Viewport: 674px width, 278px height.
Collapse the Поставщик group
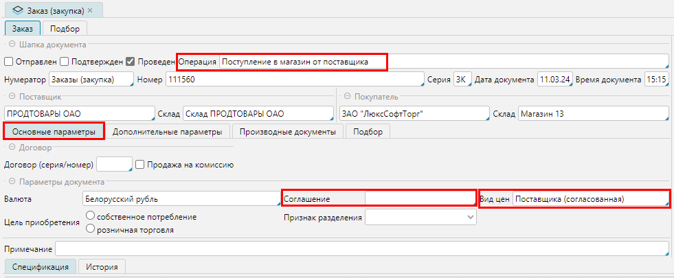[x=12, y=97]
